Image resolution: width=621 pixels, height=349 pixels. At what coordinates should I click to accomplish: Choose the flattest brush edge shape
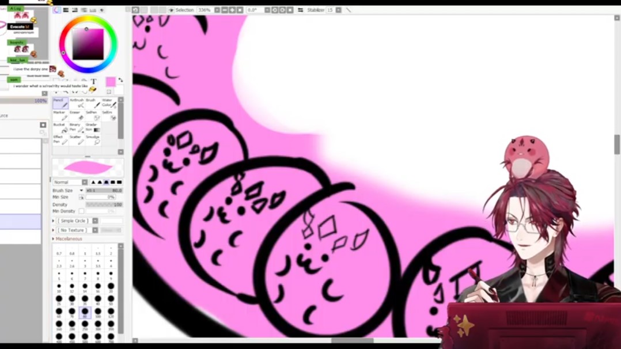coord(119,182)
